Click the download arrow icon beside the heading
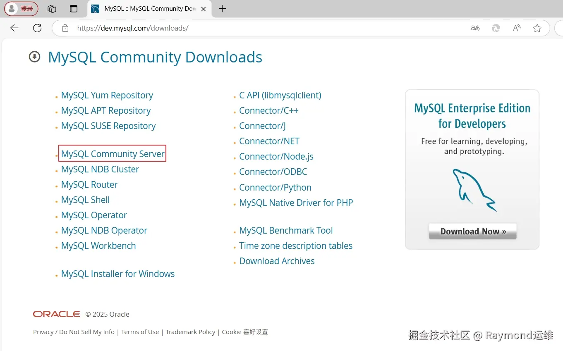 (34, 57)
